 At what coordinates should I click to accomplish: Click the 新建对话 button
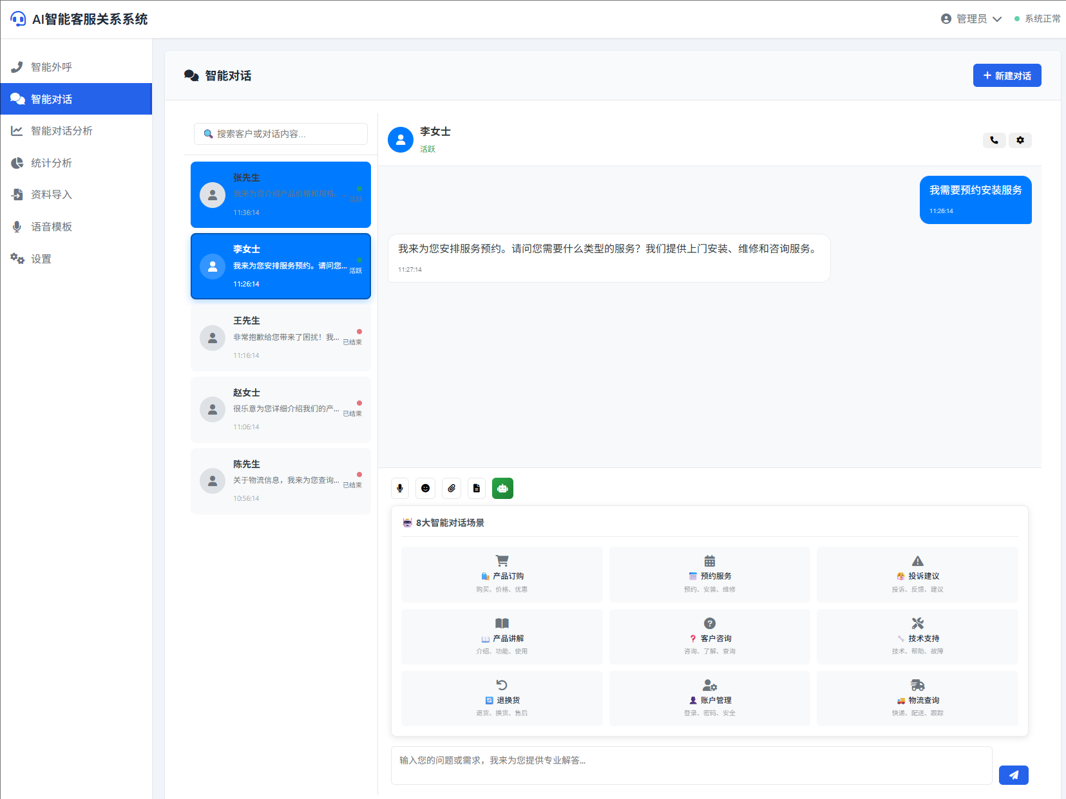[x=1007, y=75]
